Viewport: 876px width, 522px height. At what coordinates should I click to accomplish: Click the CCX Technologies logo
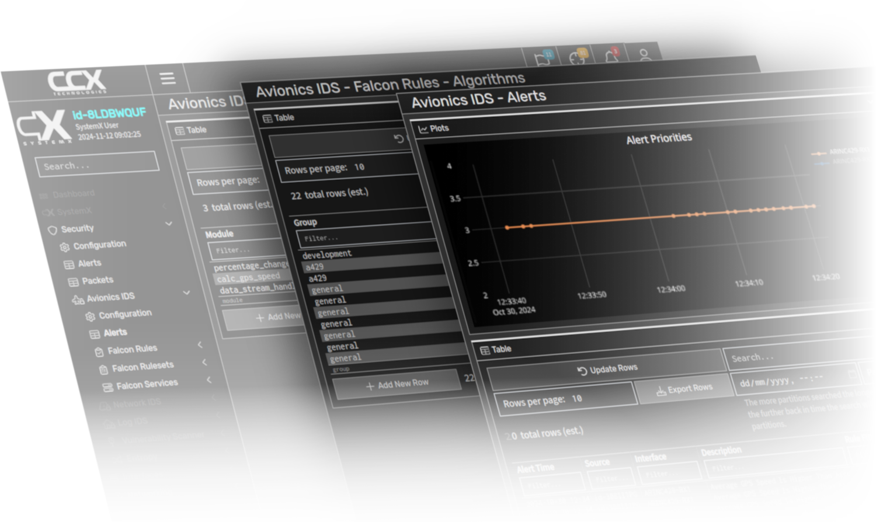click(x=77, y=82)
